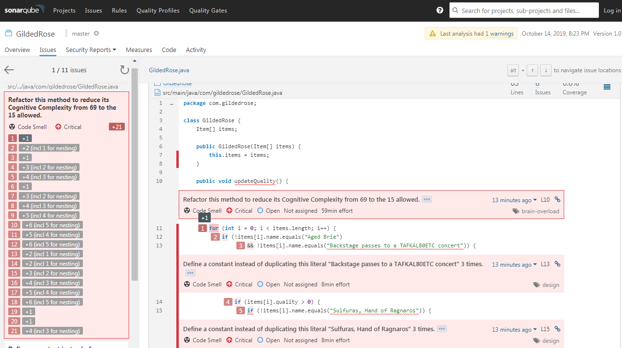Go back using the left arrow icon
Viewport: 622px width, 348px height.
[8, 69]
